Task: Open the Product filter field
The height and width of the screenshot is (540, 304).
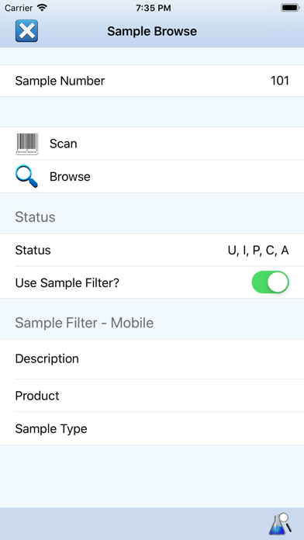Action: click(152, 396)
